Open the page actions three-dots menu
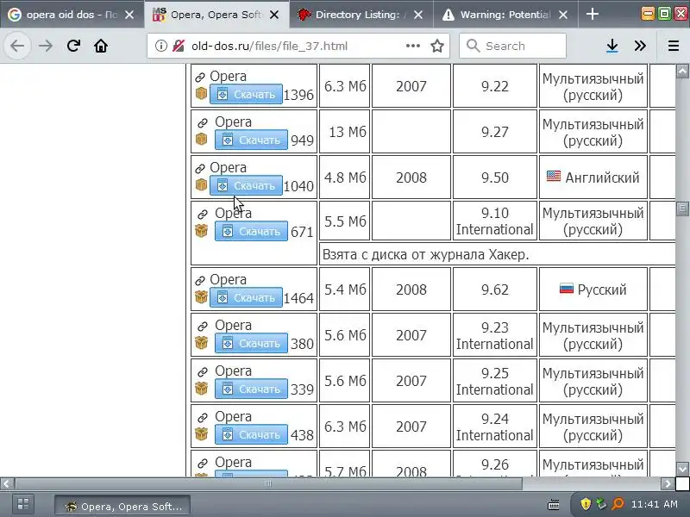Image resolution: width=690 pixels, height=517 pixels. coord(413,46)
